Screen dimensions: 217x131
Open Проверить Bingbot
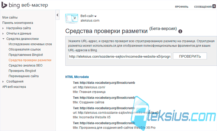pyautogui.click(x=22, y=71)
